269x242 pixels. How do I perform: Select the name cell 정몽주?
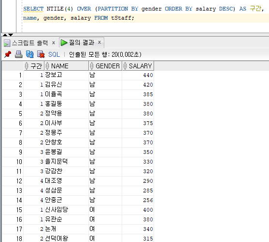pos(67,132)
